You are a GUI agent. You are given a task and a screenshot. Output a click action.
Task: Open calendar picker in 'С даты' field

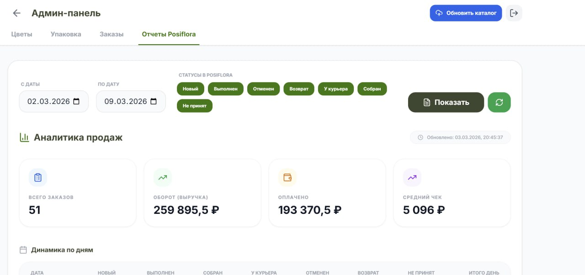coord(76,101)
